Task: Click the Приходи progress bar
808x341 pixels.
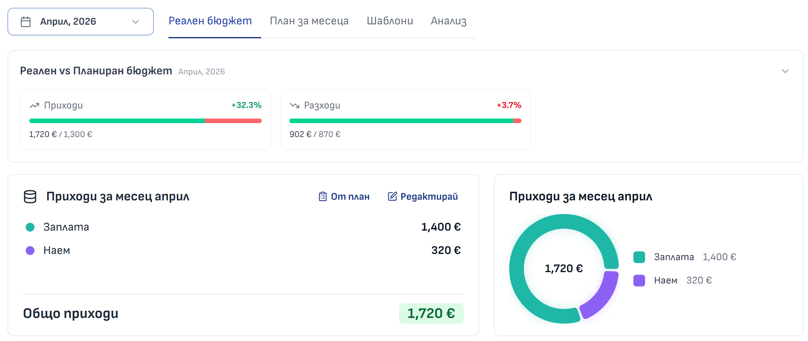Action: tap(145, 121)
